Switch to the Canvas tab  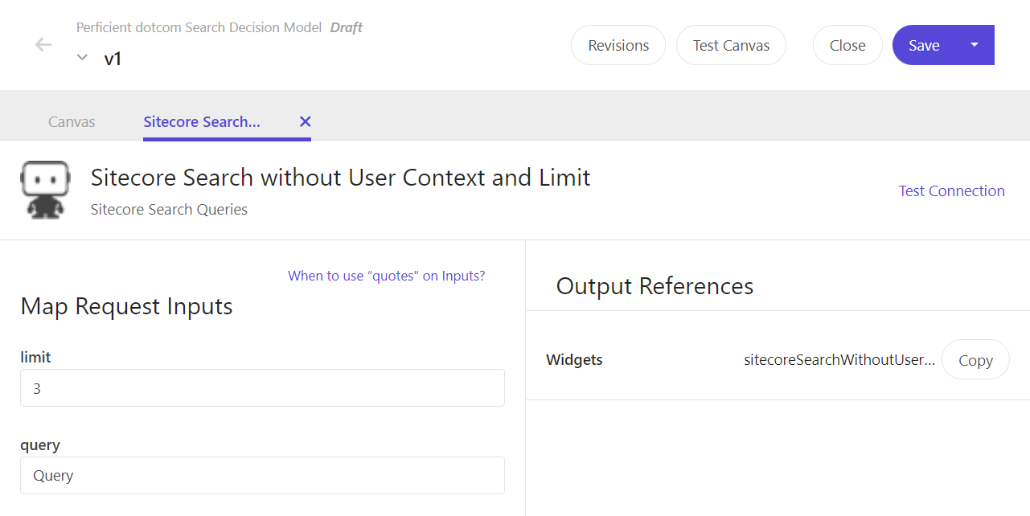(72, 122)
